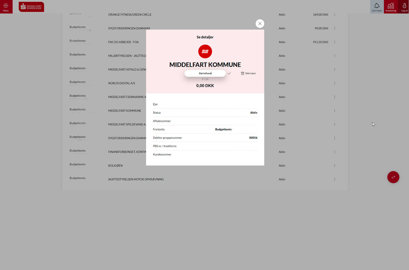Click the MIDDELFART KOMMUNE dialog heading
409x270 pixels.
205,65
